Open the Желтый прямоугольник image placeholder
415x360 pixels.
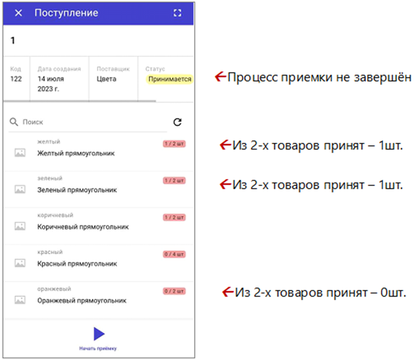pos(20,152)
